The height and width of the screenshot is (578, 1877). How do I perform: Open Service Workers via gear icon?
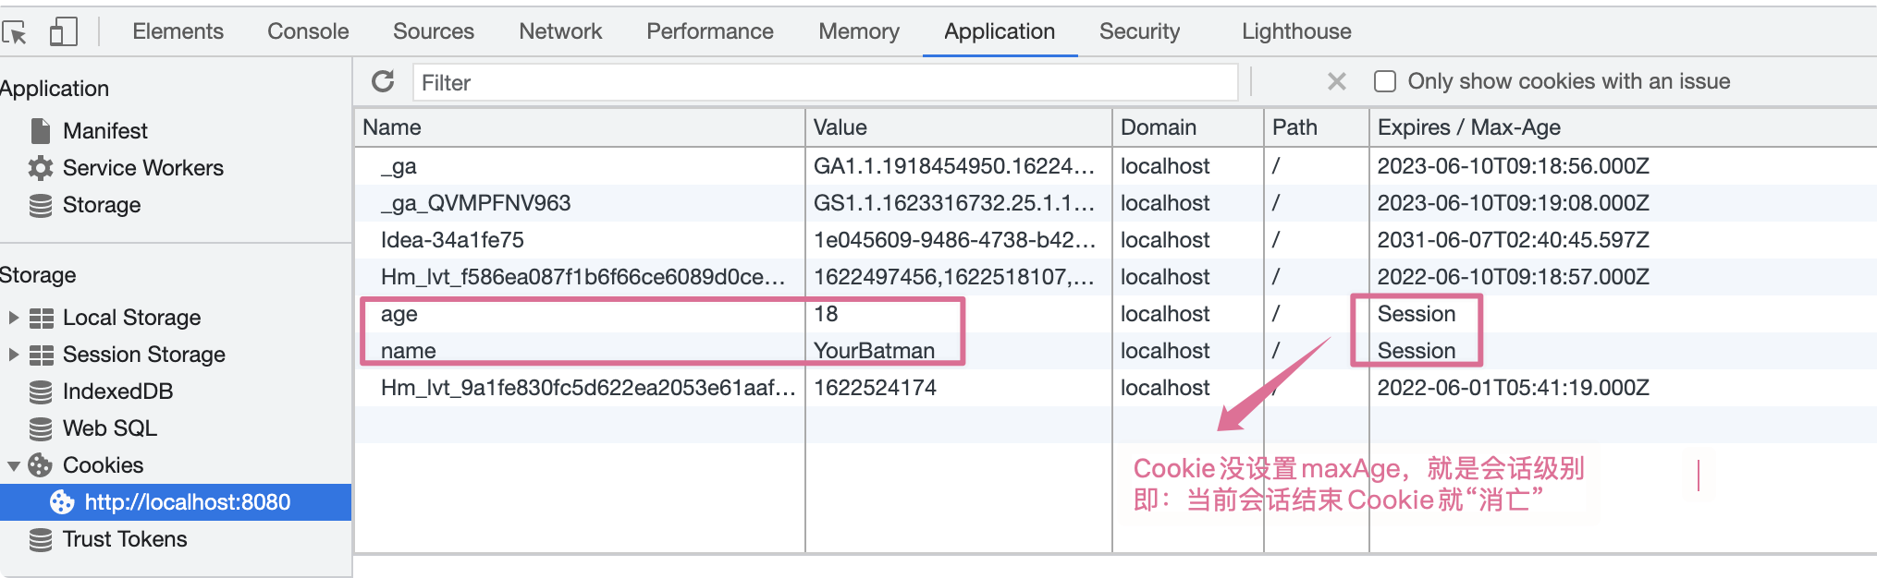(x=41, y=168)
